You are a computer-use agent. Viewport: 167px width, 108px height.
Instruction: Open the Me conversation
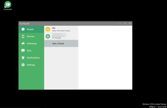(61, 29)
